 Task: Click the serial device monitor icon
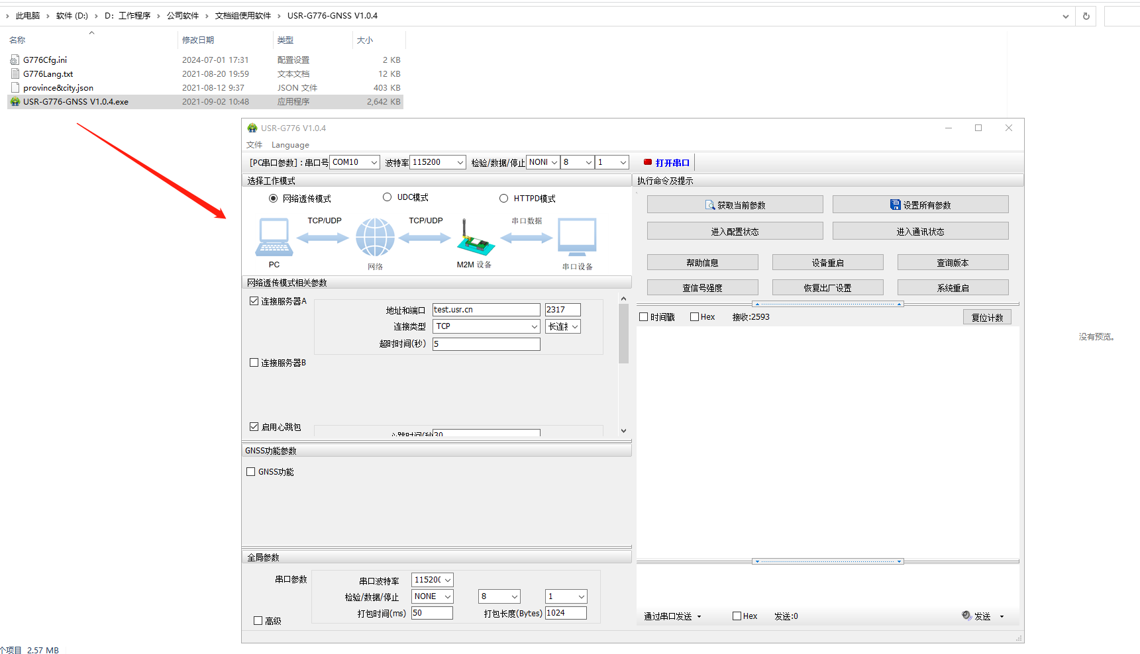tap(577, 237)
